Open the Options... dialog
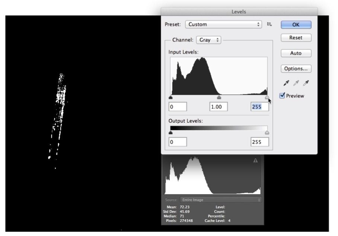This screenshot has width=338, height=236. (296, 69)
